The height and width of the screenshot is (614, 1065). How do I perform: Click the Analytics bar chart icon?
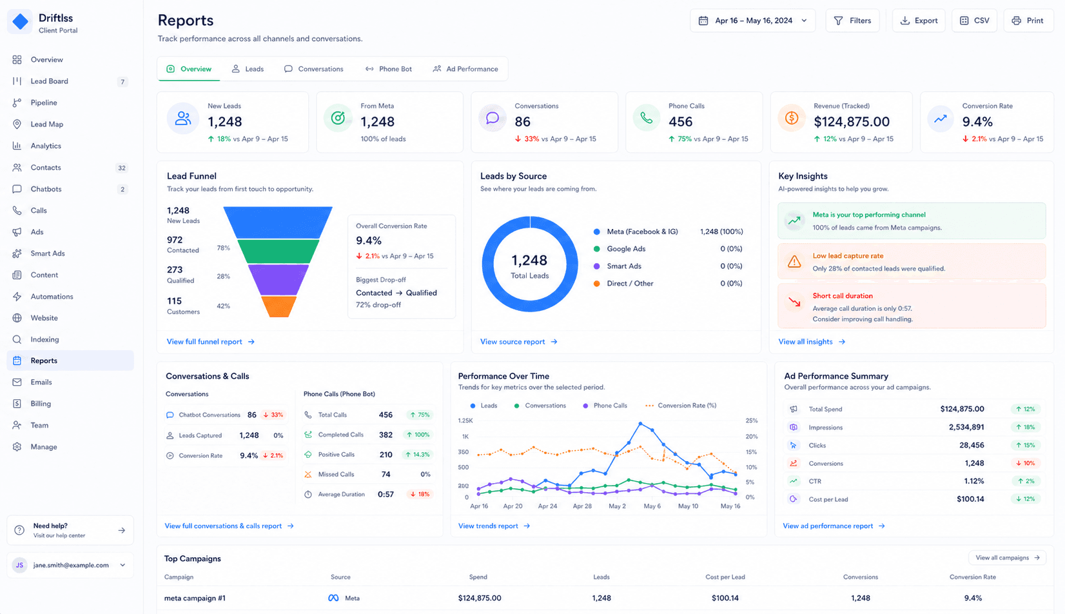pyautogui.click(x=17, y=146)
